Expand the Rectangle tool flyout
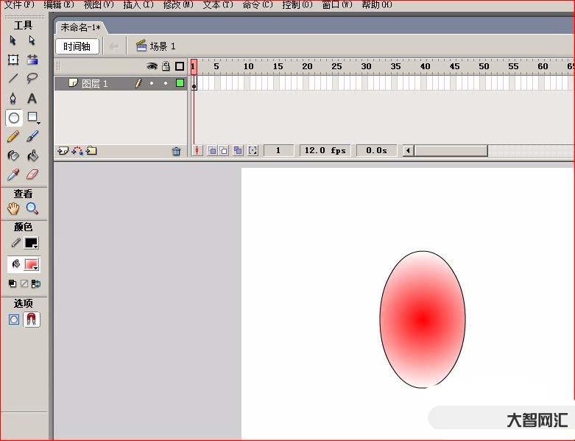This screenshot has height=441, width=575. [x=33, y=118]
